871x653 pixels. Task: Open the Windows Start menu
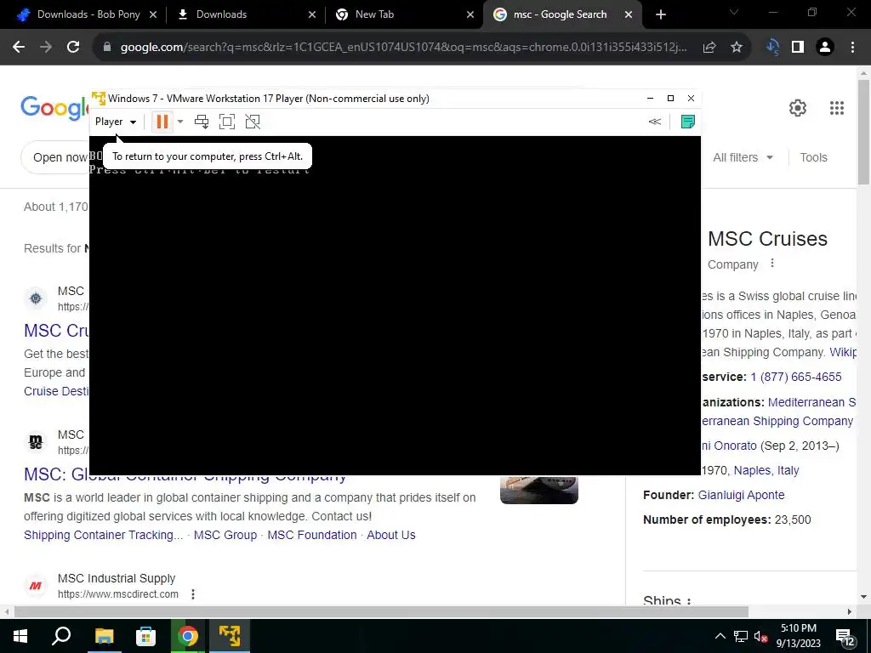point(20,636)
